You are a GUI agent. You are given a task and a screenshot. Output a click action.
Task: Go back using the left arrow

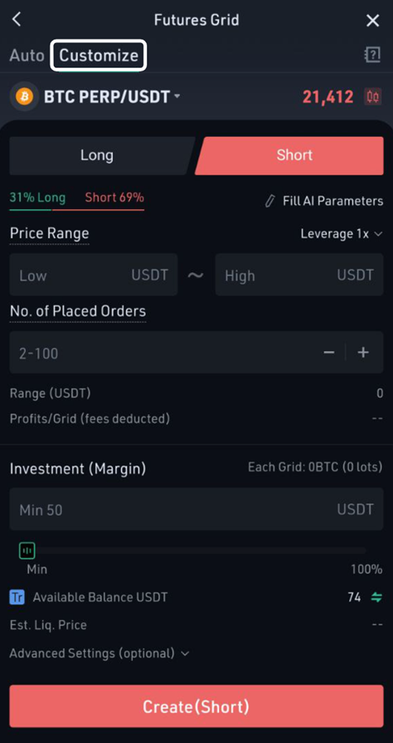coord(17,20)
